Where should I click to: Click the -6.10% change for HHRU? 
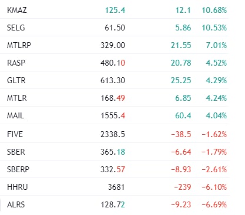click(x=214, y=187)
